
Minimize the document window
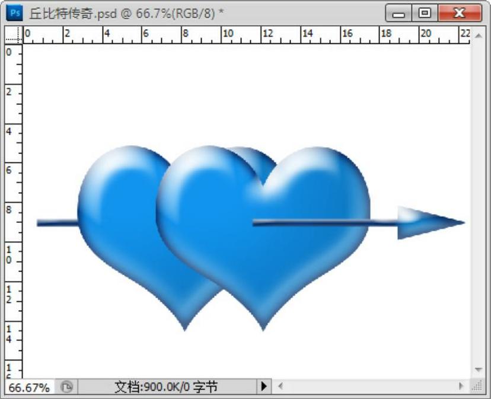tap(399, 12)
